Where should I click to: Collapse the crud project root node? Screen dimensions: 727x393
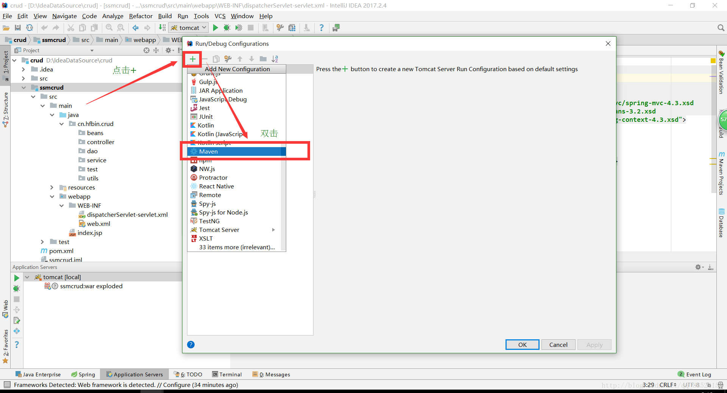click(14, 60)
